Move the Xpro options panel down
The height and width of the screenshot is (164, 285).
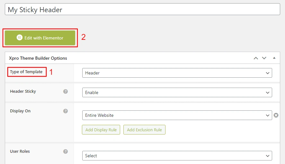[x=264, y=58]
